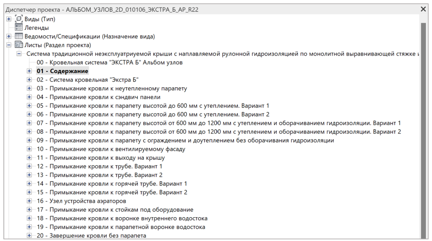Select the Легенды tree item
Screen dimensions: 432x241
coord(37,28)
